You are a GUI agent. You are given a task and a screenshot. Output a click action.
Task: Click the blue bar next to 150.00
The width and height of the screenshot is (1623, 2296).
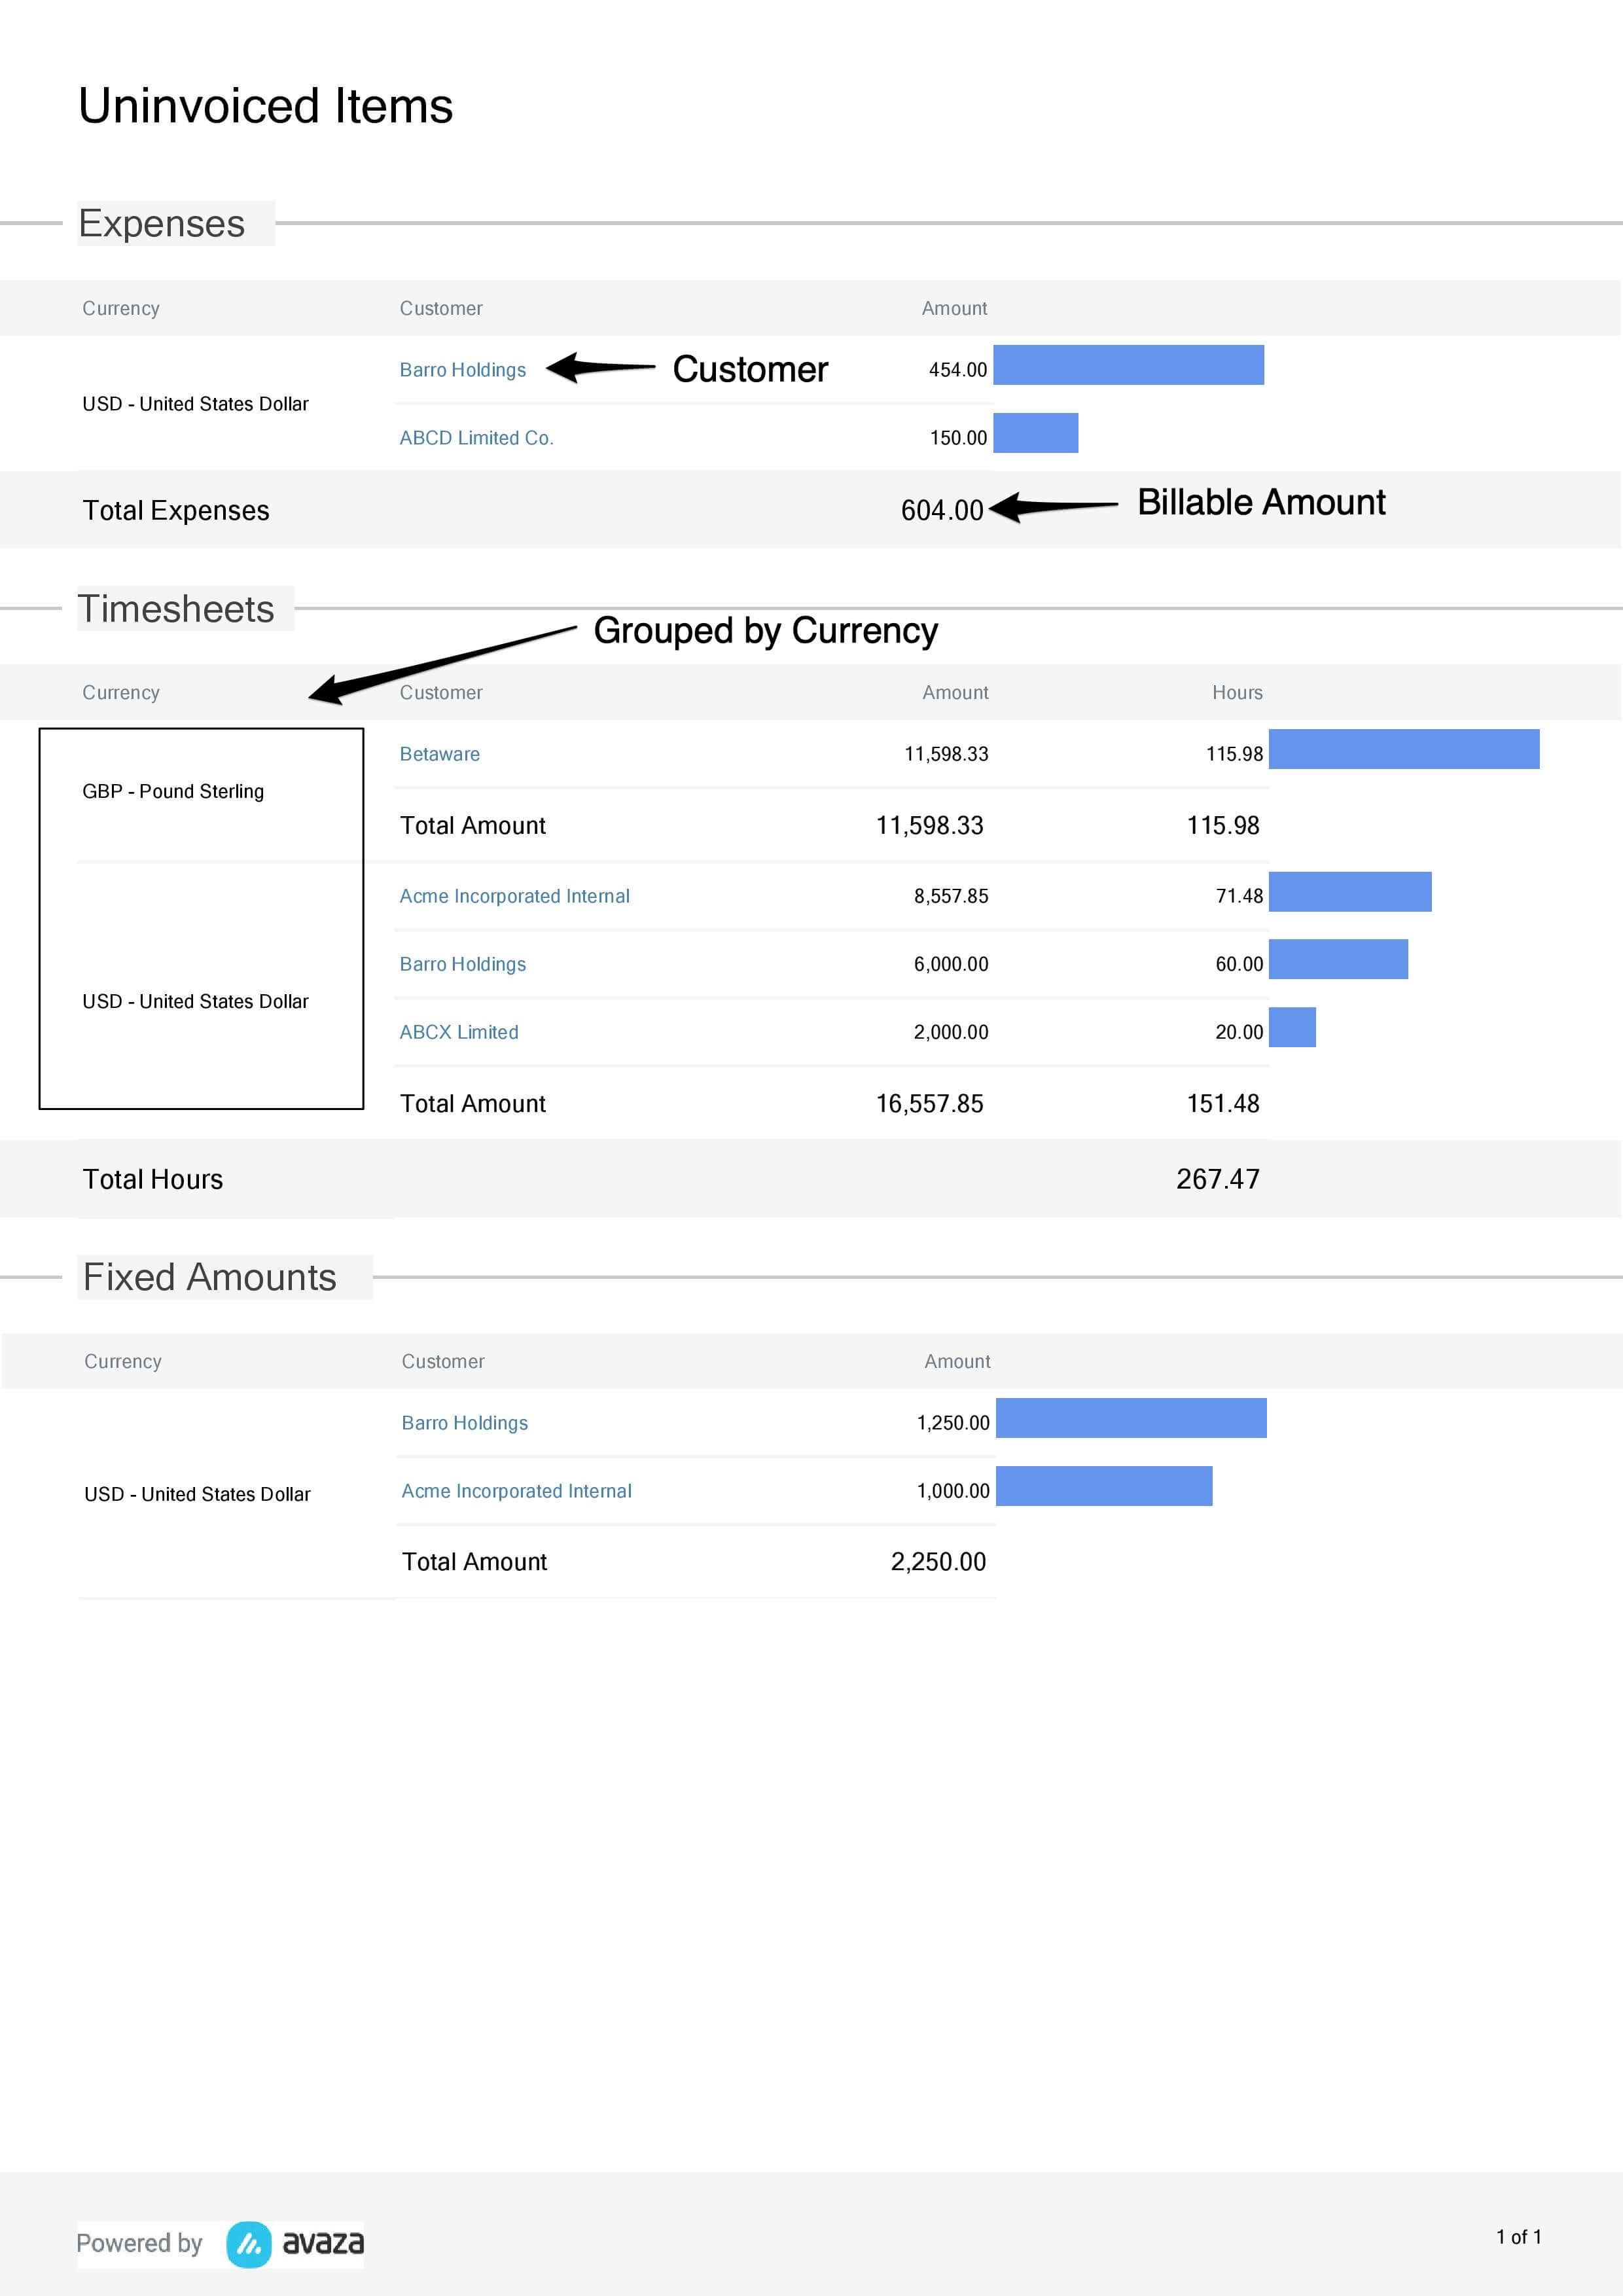[1035, 433]
